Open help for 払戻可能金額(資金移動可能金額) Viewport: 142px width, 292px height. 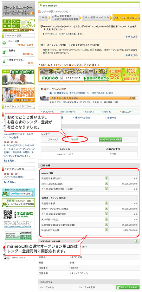[x=106, y=225]
